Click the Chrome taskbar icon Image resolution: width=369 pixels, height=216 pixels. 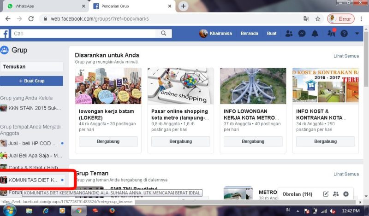pyautogui.click(x=79, y=210)
